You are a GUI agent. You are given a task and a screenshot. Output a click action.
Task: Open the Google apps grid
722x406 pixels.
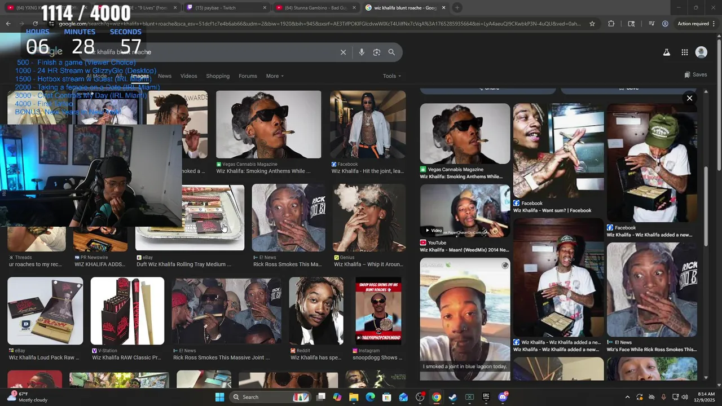pos(684,52)
